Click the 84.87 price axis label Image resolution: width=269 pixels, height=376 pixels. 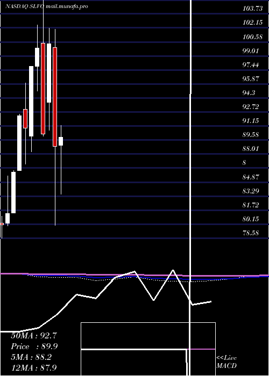251,177
